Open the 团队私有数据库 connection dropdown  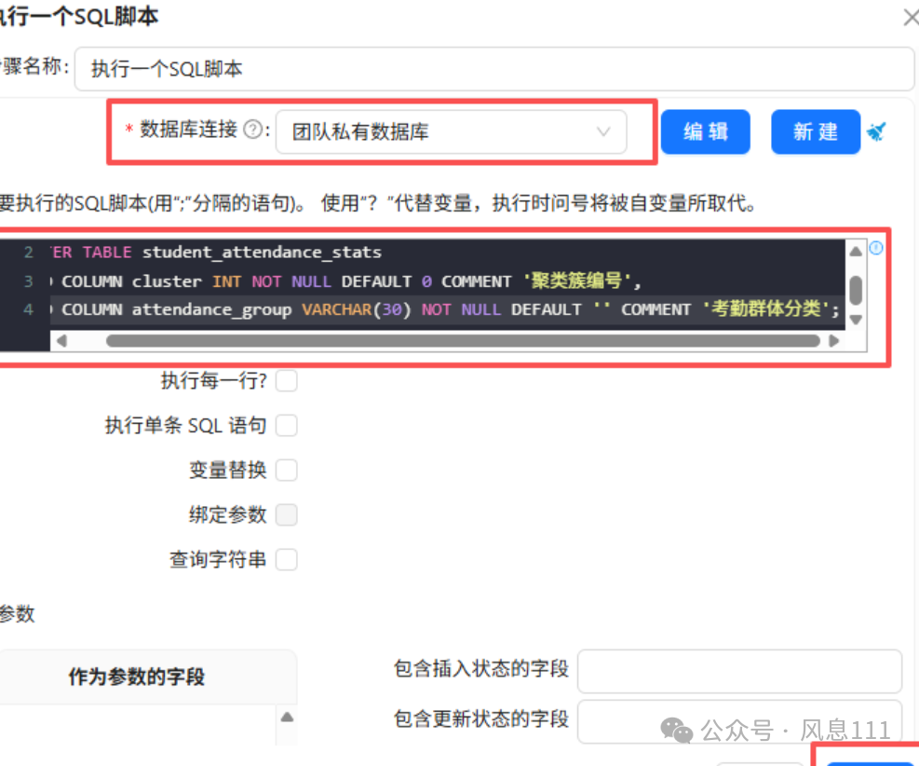(x=451, y=132)
